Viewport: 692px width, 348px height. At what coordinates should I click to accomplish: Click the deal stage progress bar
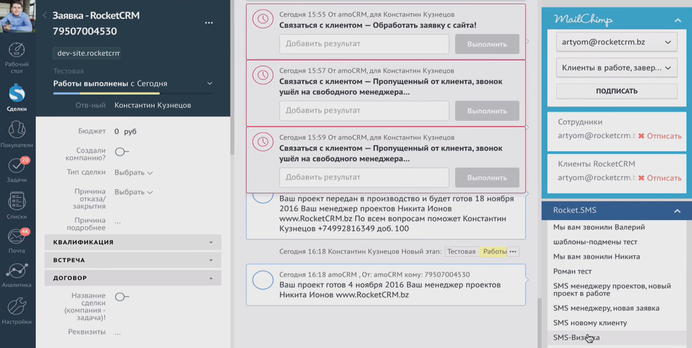pos(133,93)
